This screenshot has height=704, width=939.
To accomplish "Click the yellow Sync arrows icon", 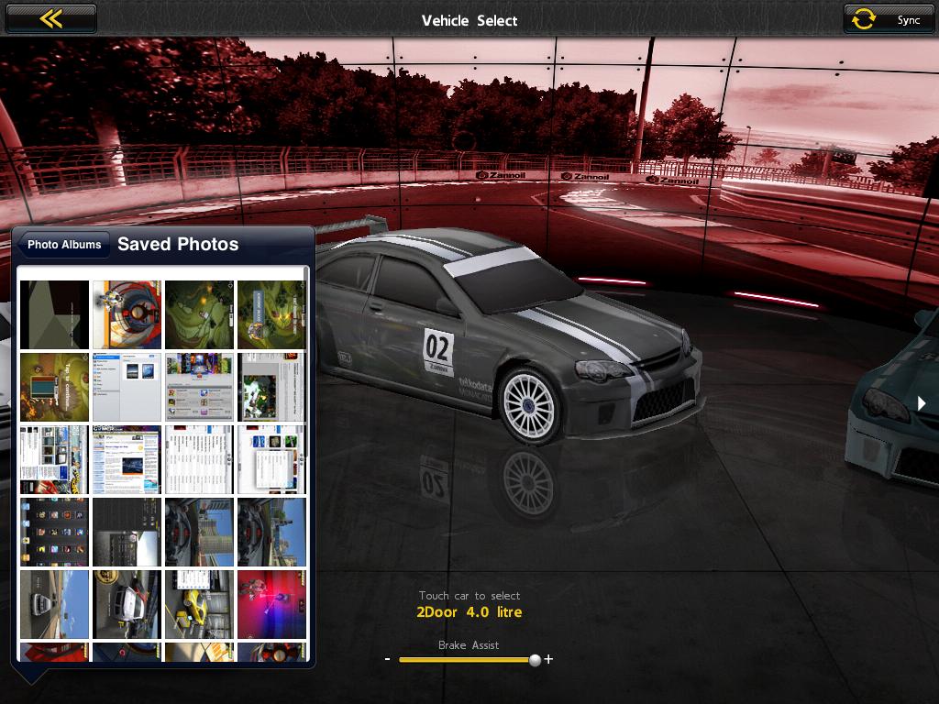I will pyautogui.click(x=864, y=19).
